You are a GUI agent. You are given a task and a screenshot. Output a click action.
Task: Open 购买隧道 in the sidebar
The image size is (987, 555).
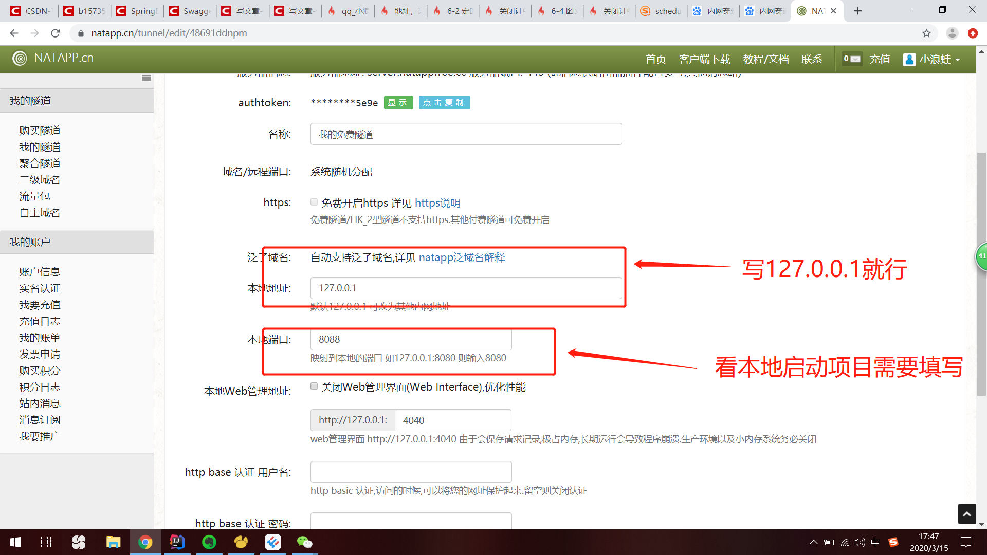pyautogui.click(x=40, y=131)
